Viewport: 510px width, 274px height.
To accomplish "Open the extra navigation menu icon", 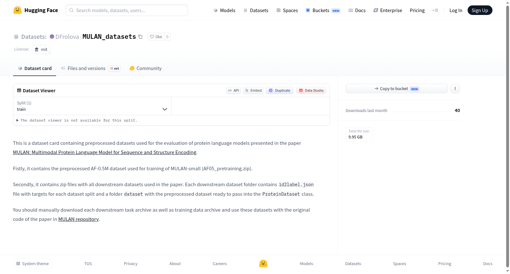I will click(435, 10).
